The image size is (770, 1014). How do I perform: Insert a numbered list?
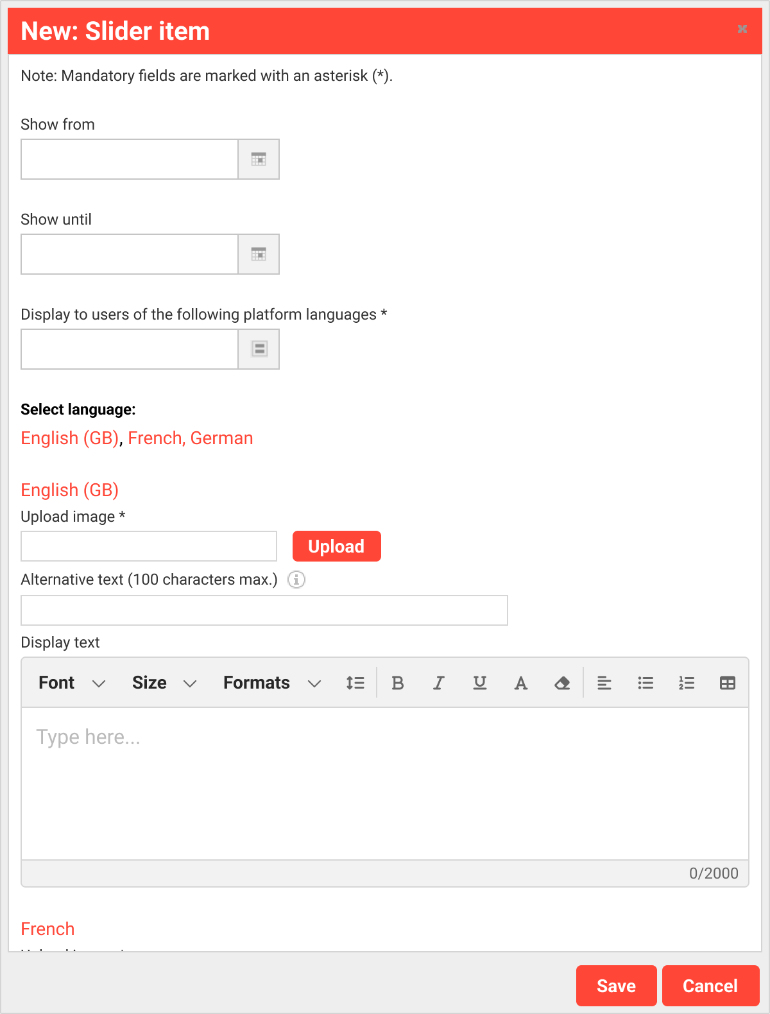pos(687,683)
